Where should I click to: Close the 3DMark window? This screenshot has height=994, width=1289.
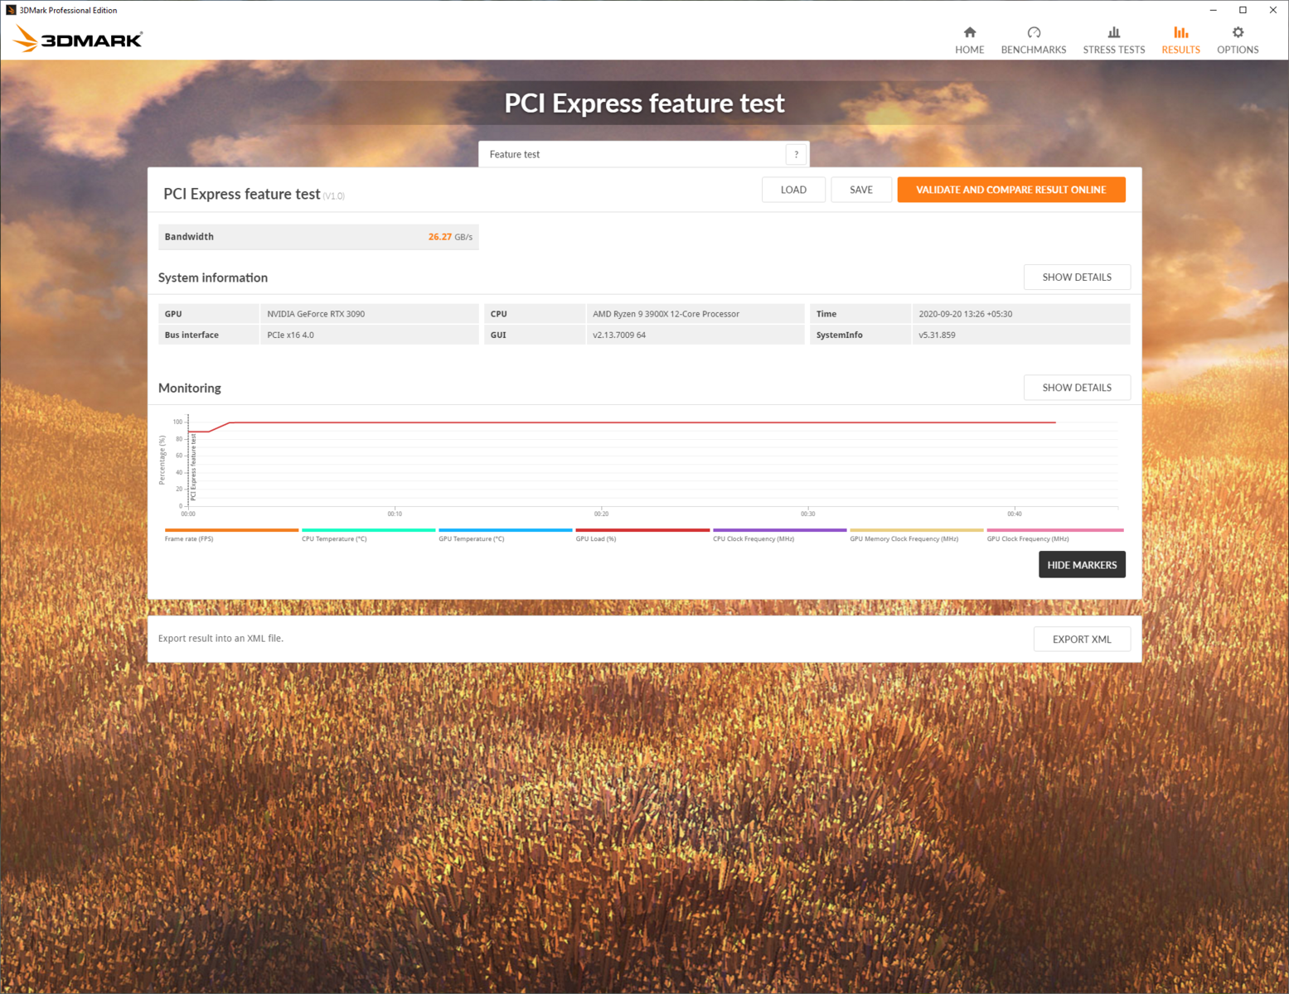point(1273,10)
